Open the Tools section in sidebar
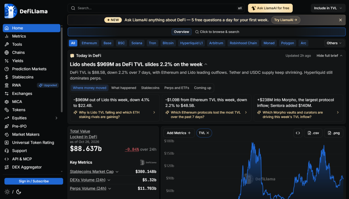349x199 pixels. tap(31, 44)
